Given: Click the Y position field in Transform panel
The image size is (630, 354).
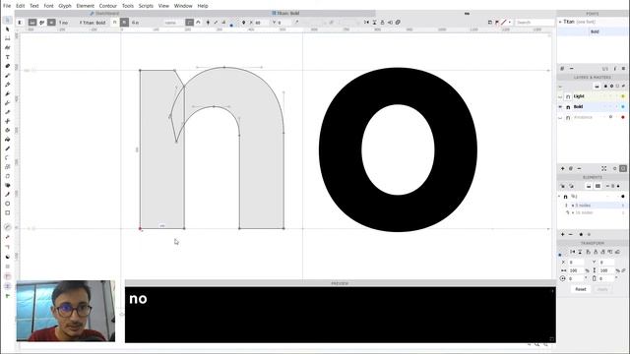Looking at the screenshot, I should [606, 263].
